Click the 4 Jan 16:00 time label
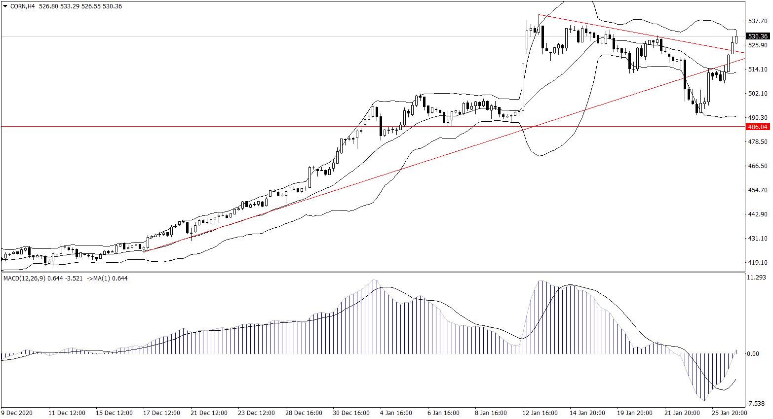 [396, 413]
